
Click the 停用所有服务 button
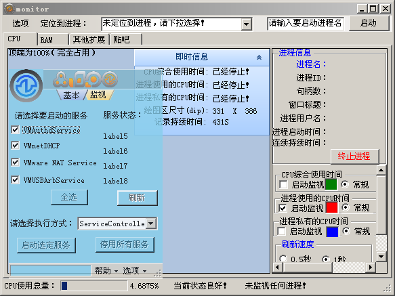pyautogui.click(x=125, y=244)
